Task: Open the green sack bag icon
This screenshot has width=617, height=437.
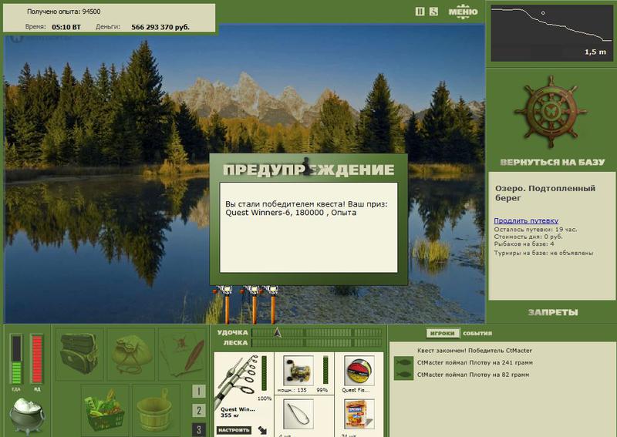Action: [x=131, y=354]
